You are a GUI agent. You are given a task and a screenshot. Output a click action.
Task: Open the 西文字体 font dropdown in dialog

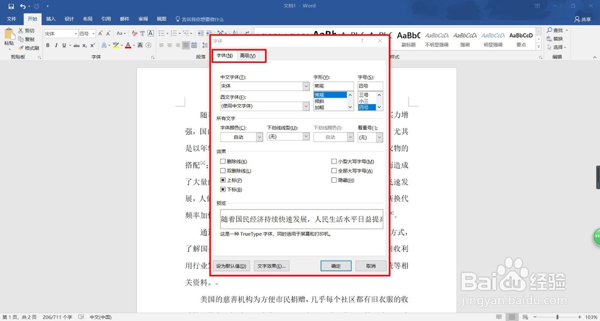(306, 106)
